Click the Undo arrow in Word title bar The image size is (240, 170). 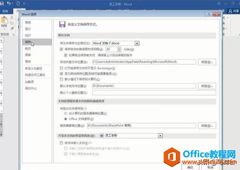point(9,3)
